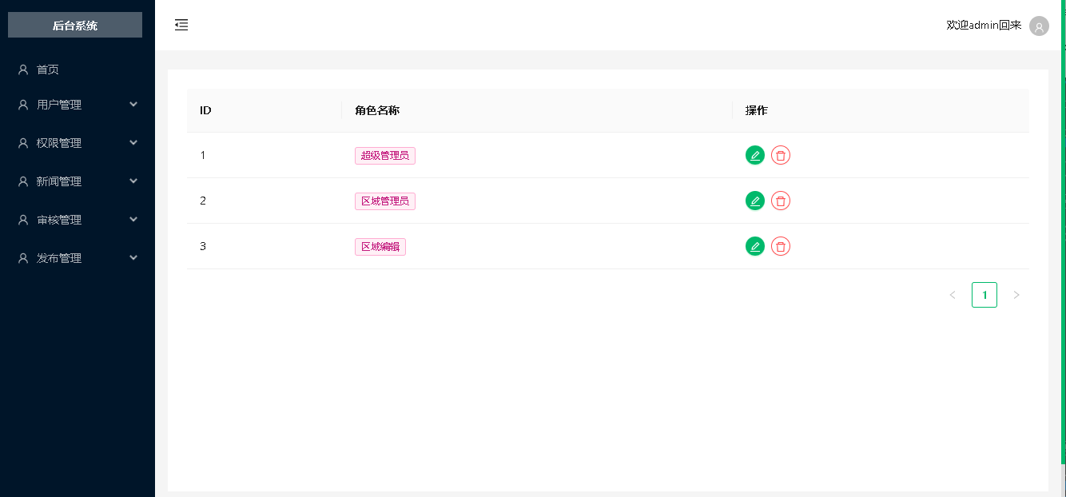This screenshot has width=1066, height=497.
Task: Click the delete icon for 超级管理员 row
Action: point(781,155)
